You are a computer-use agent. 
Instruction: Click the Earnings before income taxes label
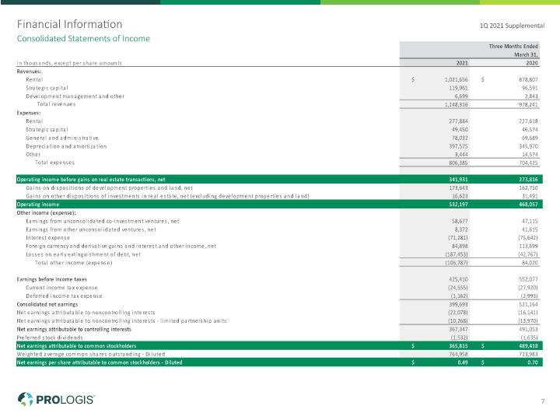[x=52, y=279]
